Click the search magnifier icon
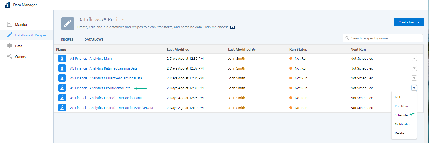Viewport: 429px width, 143px height. (347, 38)
